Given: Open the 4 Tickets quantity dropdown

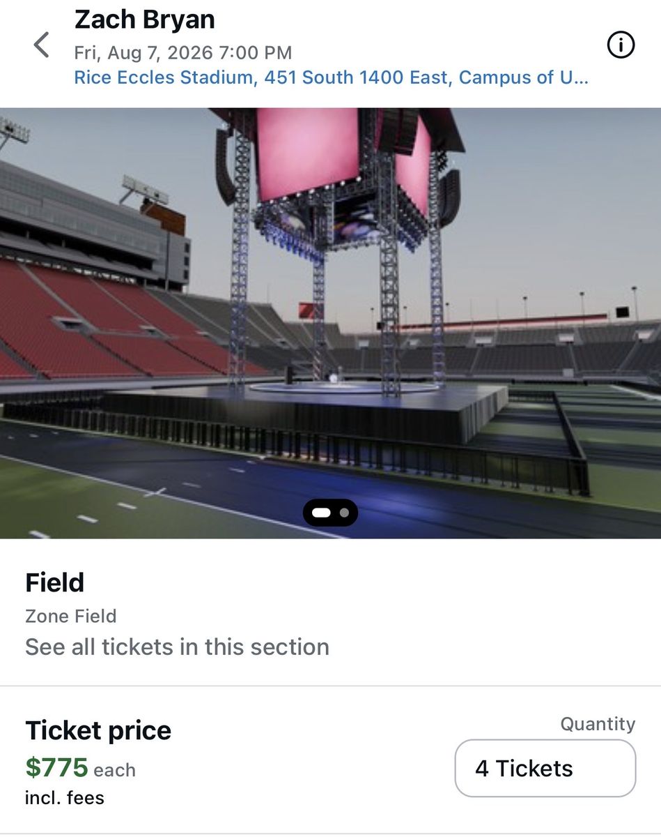Looking at the screenshot, I should [x=545, y=768].
